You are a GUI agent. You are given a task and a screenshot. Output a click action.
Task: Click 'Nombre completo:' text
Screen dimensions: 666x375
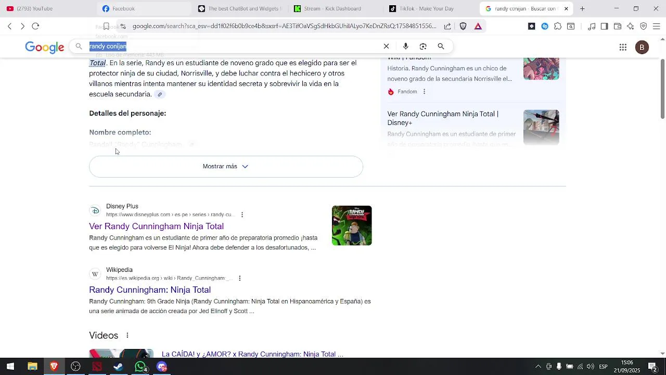point(120,132)
